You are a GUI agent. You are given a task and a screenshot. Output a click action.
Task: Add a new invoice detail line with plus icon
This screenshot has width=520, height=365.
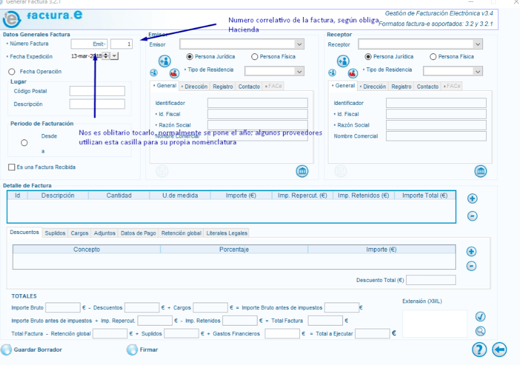point(472,198)
